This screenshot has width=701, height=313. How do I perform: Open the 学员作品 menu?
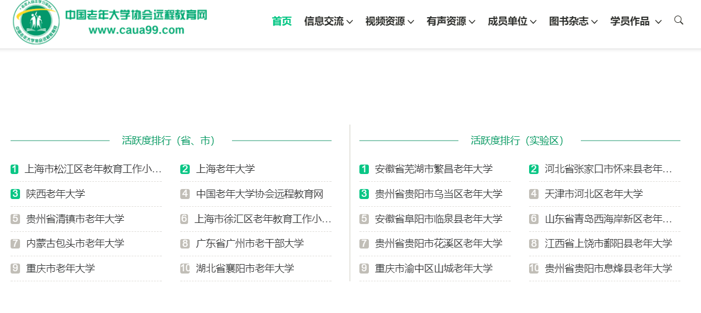[630, 21]
